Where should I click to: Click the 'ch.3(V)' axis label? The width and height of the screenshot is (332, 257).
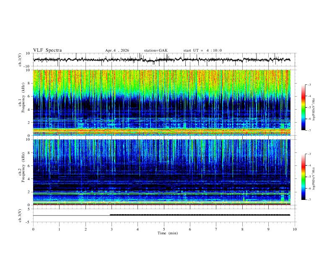20,216
